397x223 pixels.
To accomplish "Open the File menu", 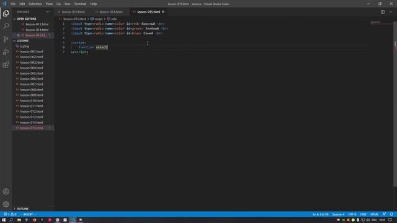I will [x=13, y=4].
